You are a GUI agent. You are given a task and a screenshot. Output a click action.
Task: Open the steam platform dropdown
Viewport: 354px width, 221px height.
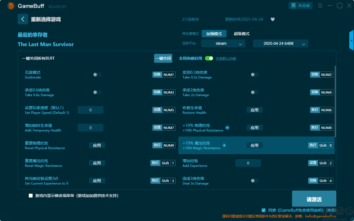pyautogui.click(x=223, y=43)
